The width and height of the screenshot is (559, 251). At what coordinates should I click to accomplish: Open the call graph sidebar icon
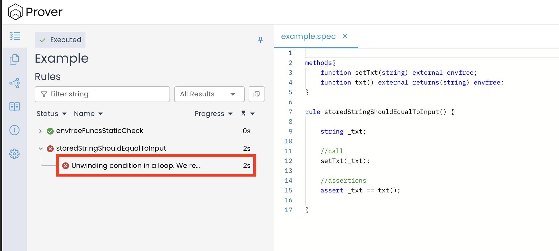[x=14, y=83]
